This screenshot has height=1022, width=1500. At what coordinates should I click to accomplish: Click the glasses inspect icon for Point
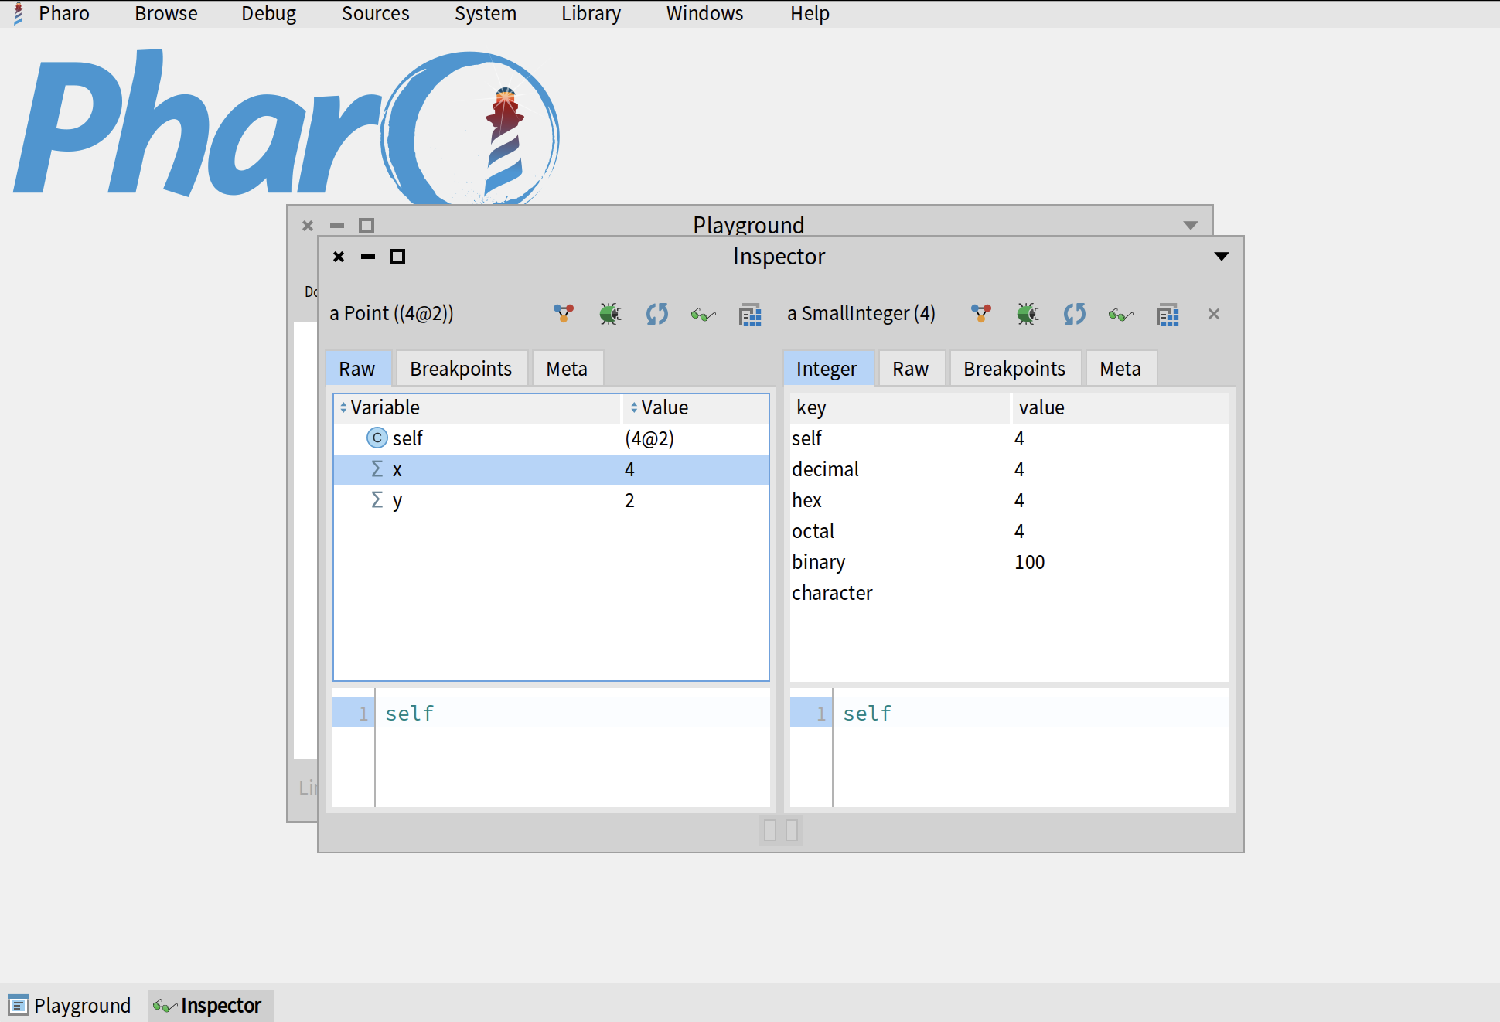coord(703,315)
